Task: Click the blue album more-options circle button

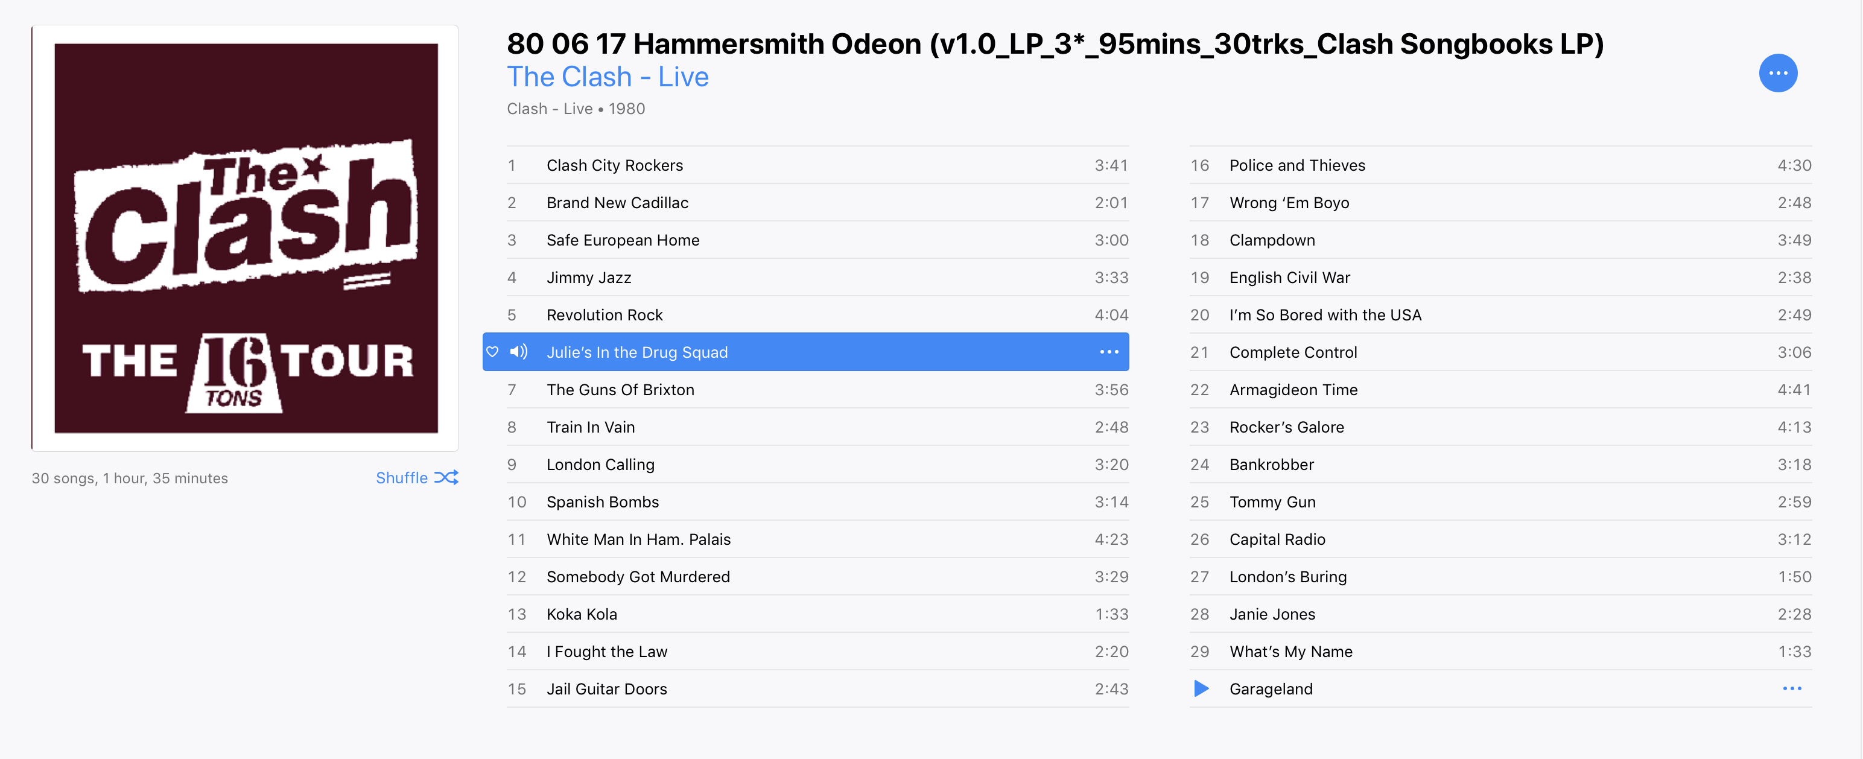Action: 1778,73
